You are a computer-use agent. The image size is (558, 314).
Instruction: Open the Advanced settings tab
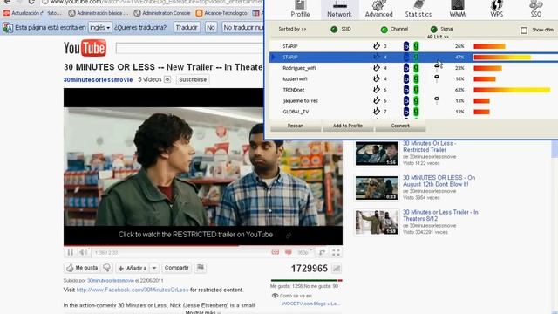coord(378,10)
